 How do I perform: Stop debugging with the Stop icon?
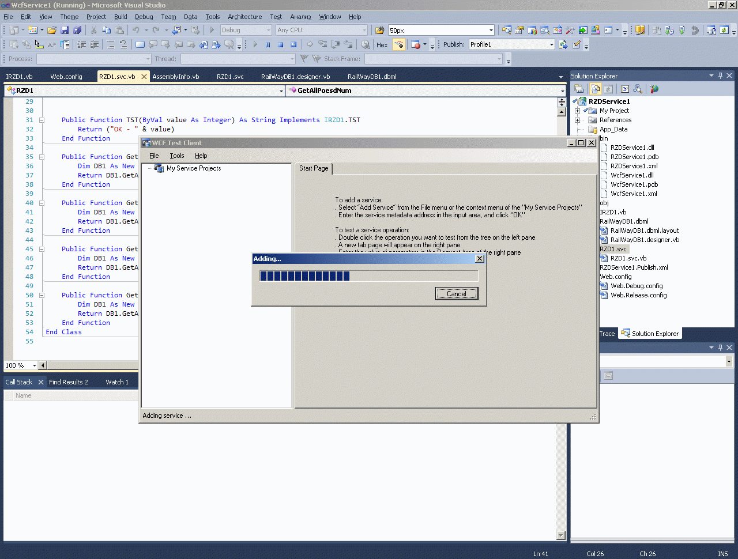[x=281, y=44]
